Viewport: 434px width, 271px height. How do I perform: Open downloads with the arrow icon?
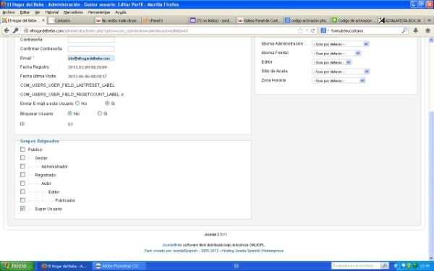pyautogui.click(x=415, y=30)
